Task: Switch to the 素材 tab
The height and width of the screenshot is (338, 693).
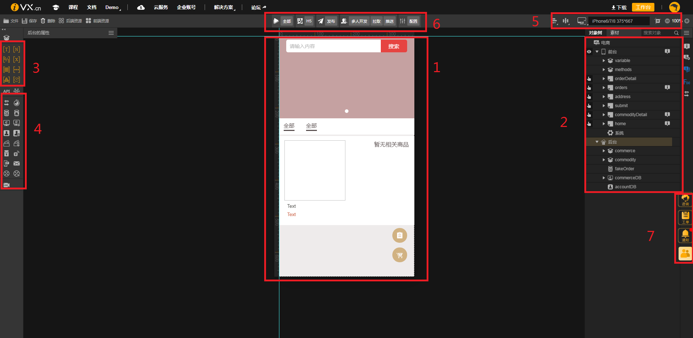Action: [615, 33]
